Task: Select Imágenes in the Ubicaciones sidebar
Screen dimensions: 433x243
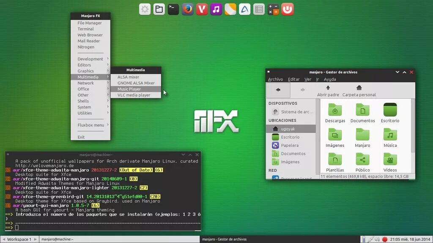Action: 291,162
